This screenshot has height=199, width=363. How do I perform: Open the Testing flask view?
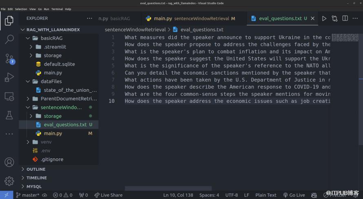(x=9, y=115)
